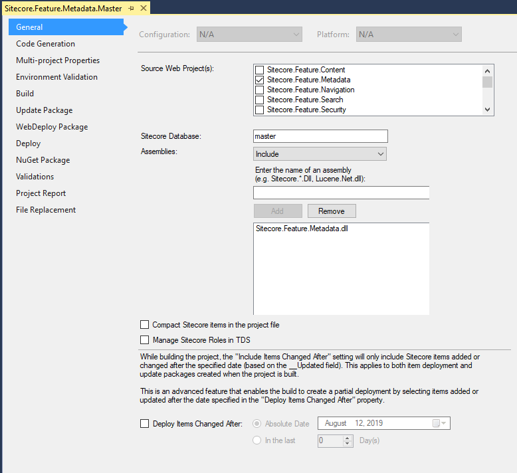Click the Remove assembly button
The image size is (517, 473).
[332, 211]
